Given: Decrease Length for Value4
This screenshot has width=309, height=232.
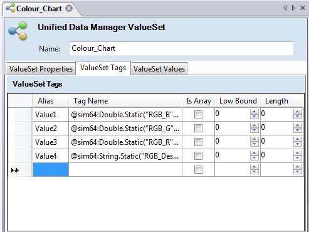Looking at the screenshot, I should [x=298, y=158].
